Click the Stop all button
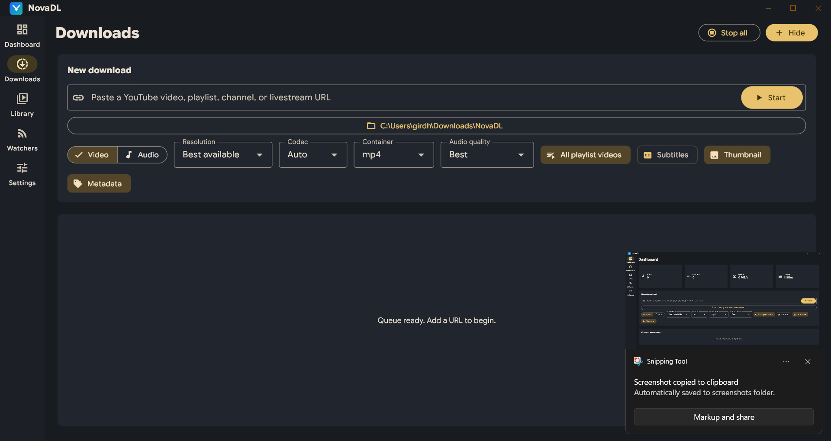The image size is (831, 441). tap(729, 33)
